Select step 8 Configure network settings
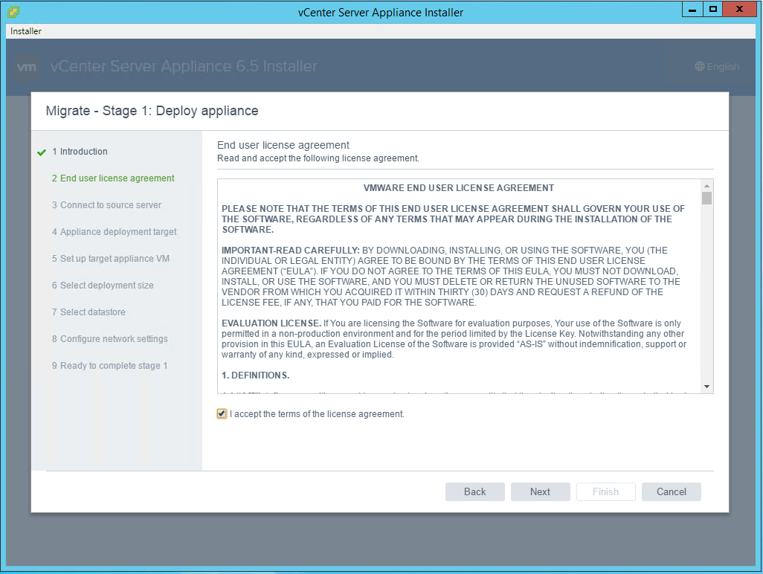The width and height of the screenshot is (763, 574). [110, 339]
